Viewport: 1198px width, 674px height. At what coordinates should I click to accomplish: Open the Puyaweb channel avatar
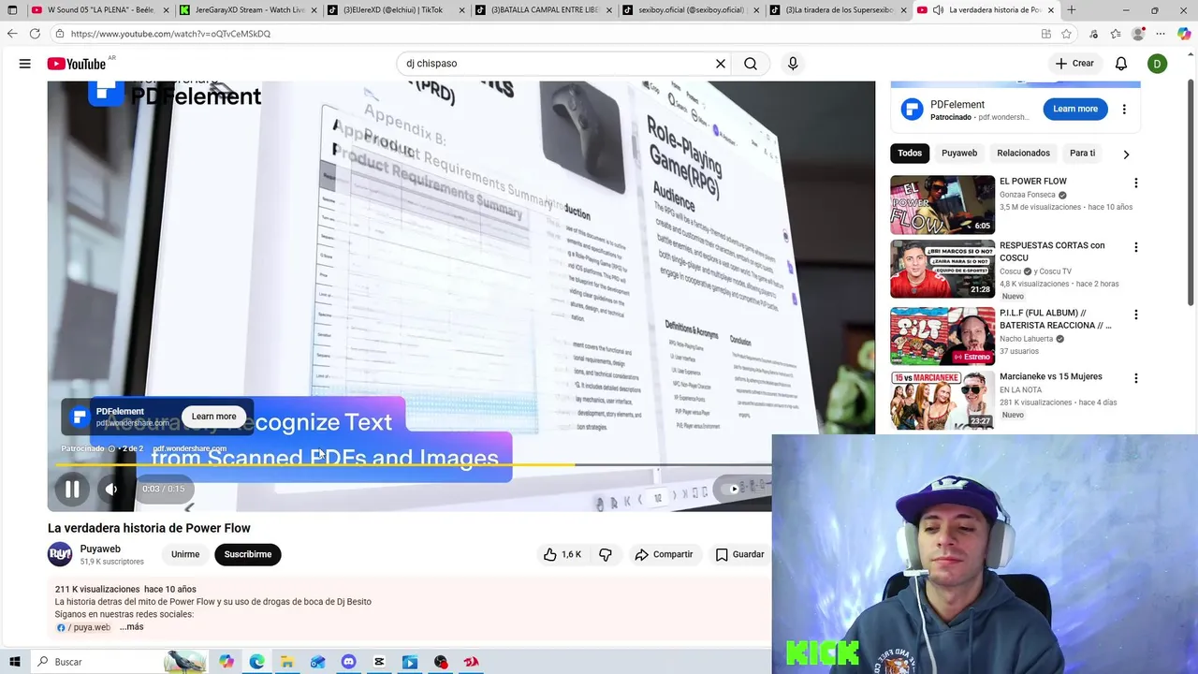60,554
